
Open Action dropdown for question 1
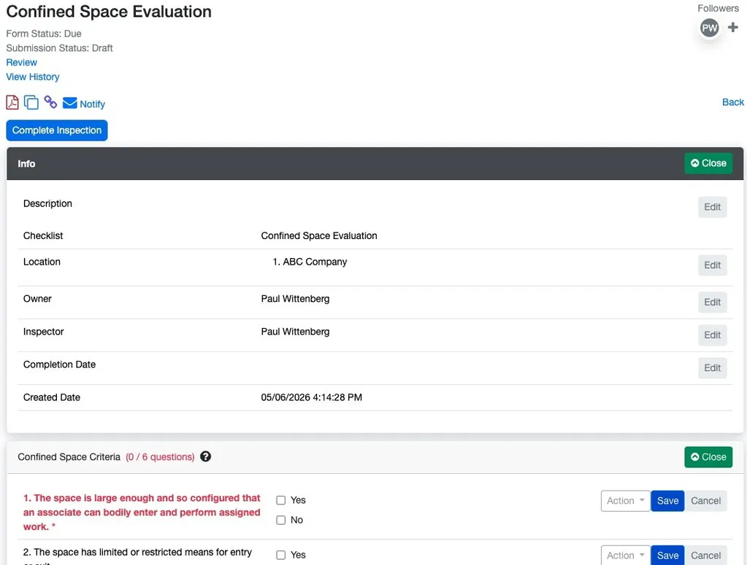tap(626, 501)
